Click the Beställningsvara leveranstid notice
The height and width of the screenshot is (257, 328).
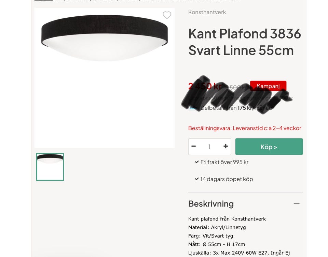pos(245,128)
